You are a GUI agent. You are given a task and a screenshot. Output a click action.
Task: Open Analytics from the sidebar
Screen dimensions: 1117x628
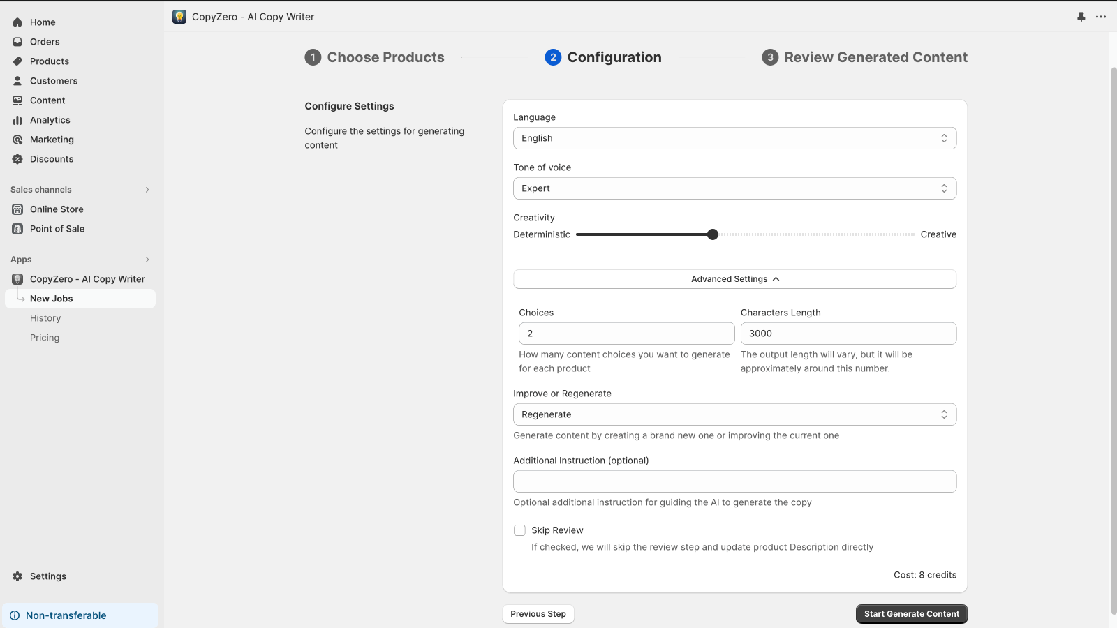coord(50,119)
